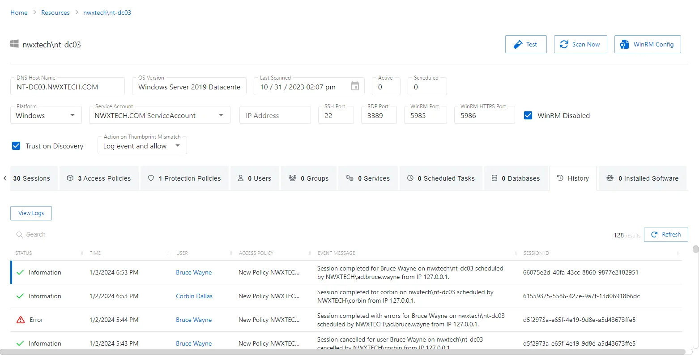The image size is (699, 355).
Task: Open the 0 Services tab
Action: [x=368, y=178]
